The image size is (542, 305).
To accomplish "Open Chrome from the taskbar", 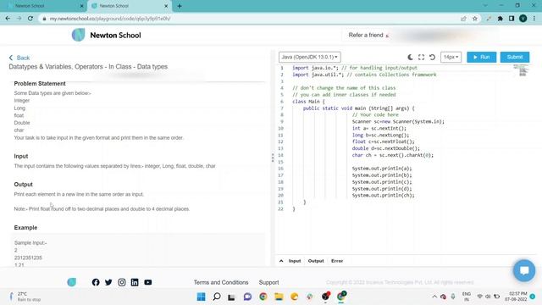I will click(x=263, y=297).
